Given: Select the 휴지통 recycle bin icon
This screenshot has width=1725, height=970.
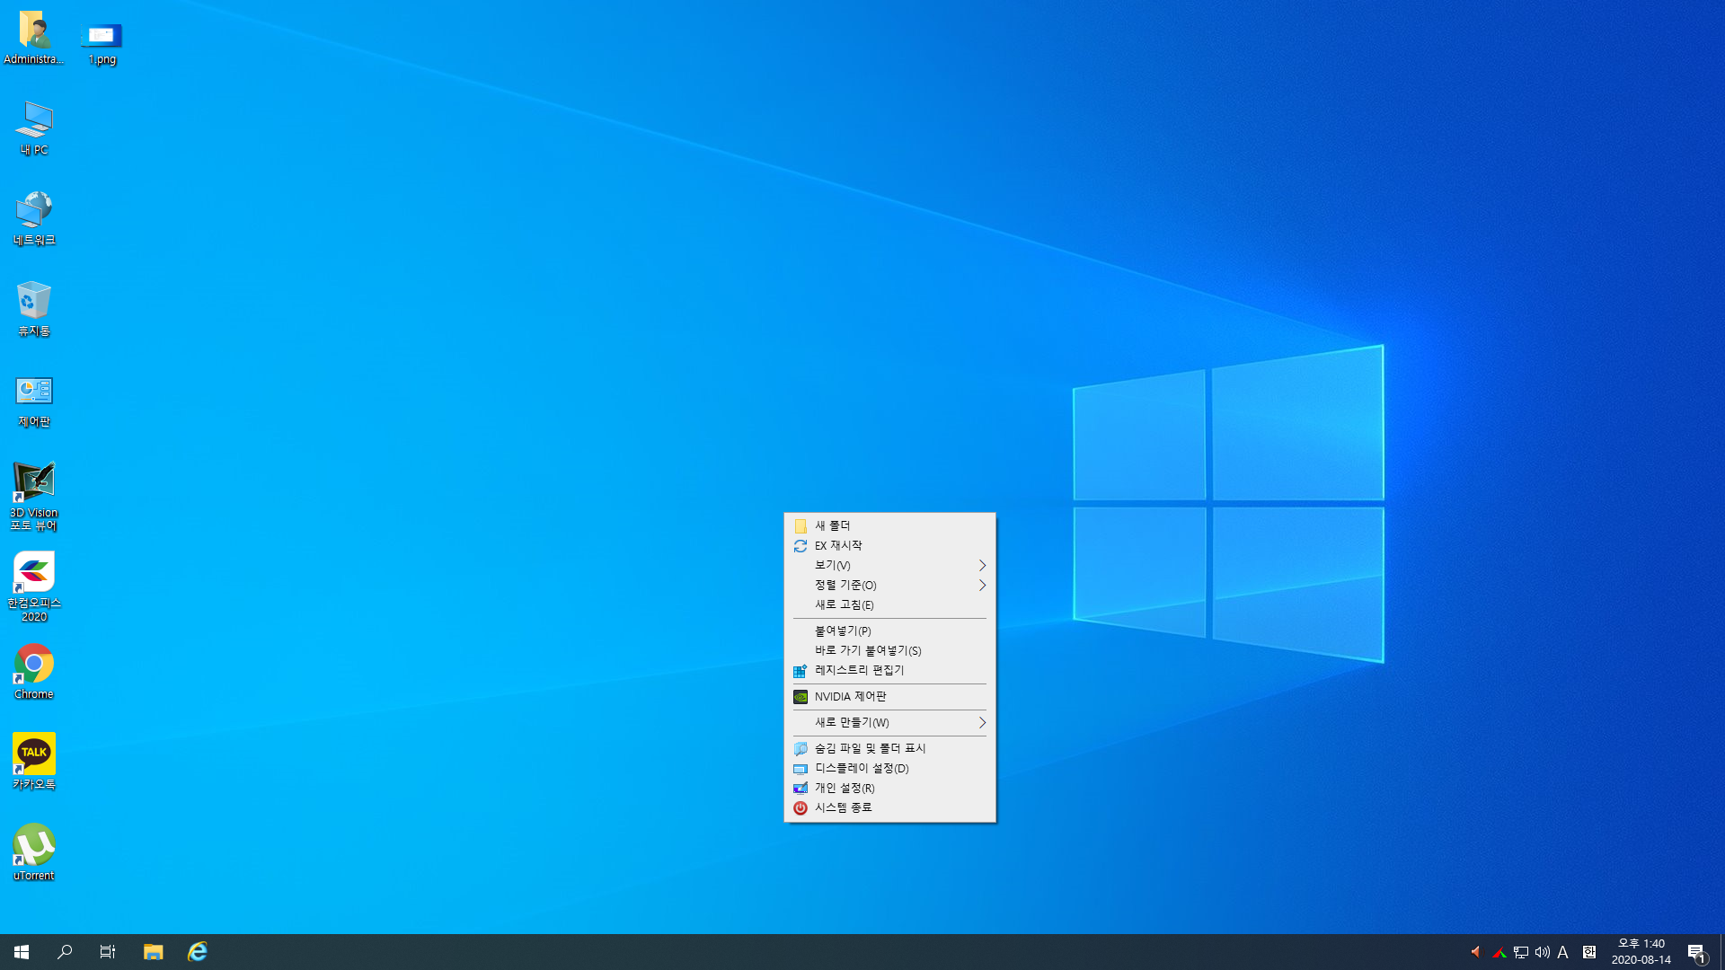Looking at the screenshot, I should coord(34,309).
